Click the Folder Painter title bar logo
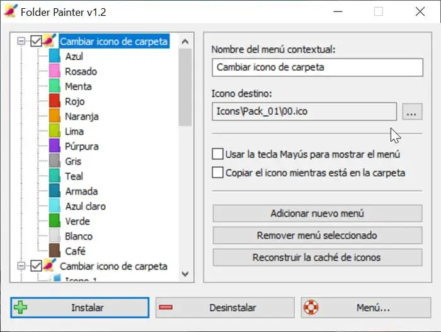Image resolution: width=441 pixels, height=332 pixels. coord(11,11)
